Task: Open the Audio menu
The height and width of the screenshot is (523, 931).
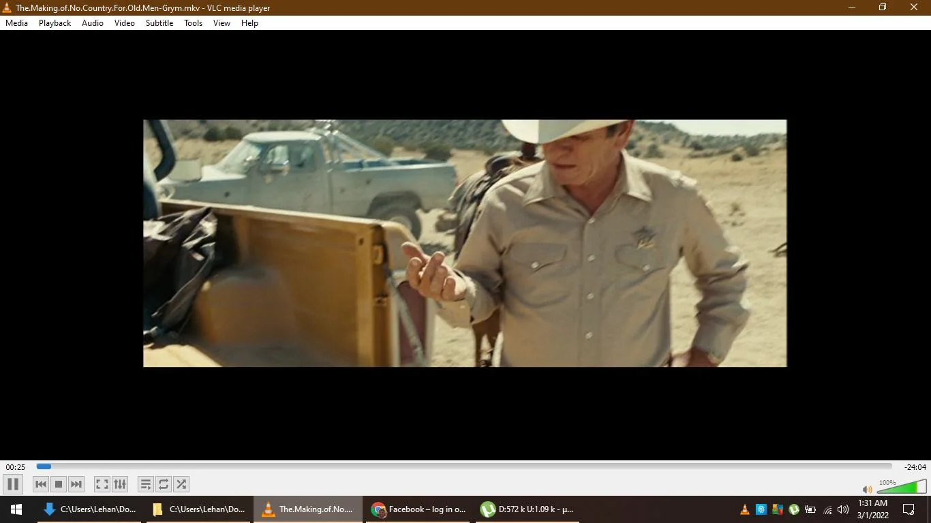Action: pos(93,23)
